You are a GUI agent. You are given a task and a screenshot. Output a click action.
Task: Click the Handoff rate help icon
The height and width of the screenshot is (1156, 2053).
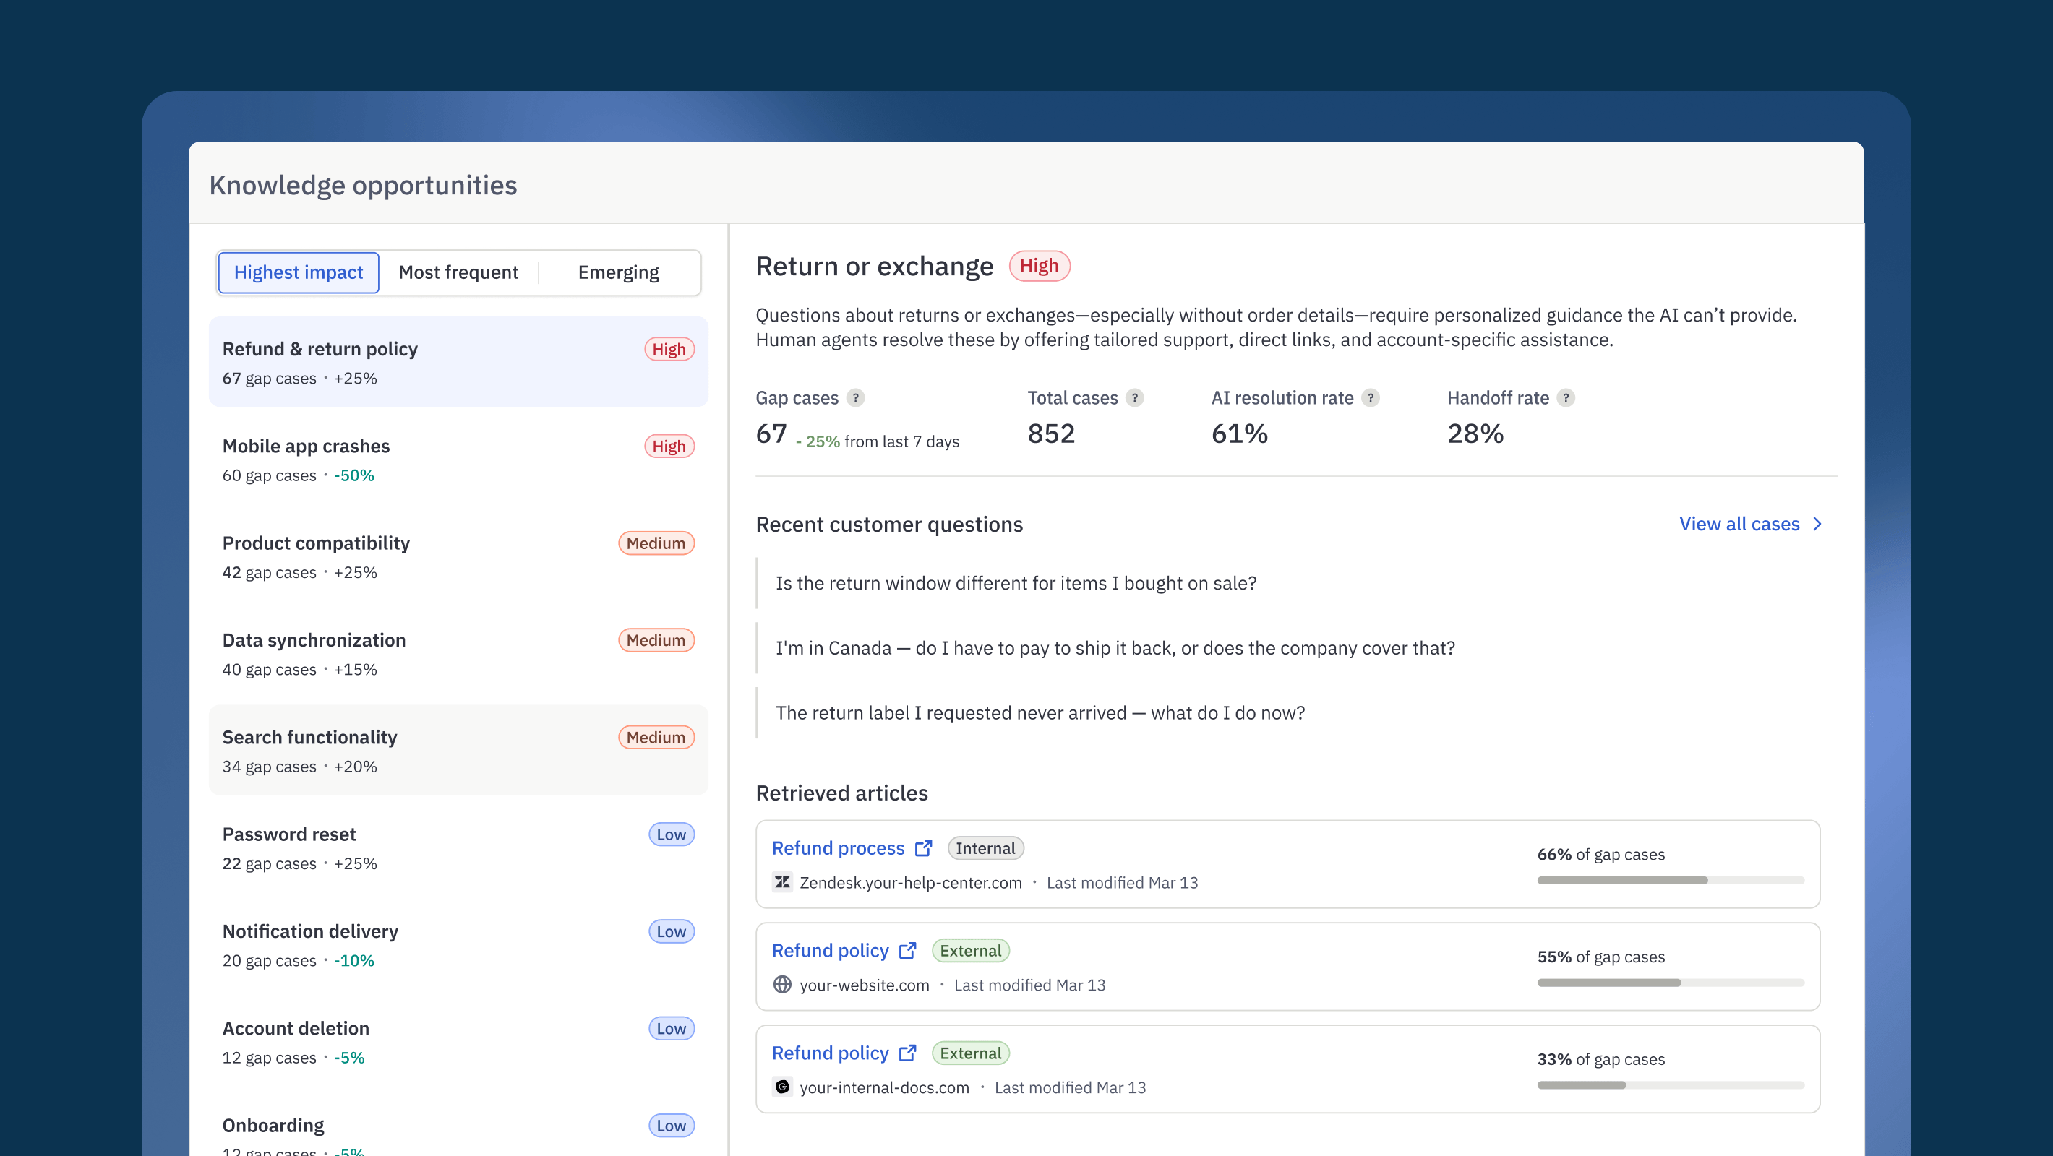coord(1565,397)
